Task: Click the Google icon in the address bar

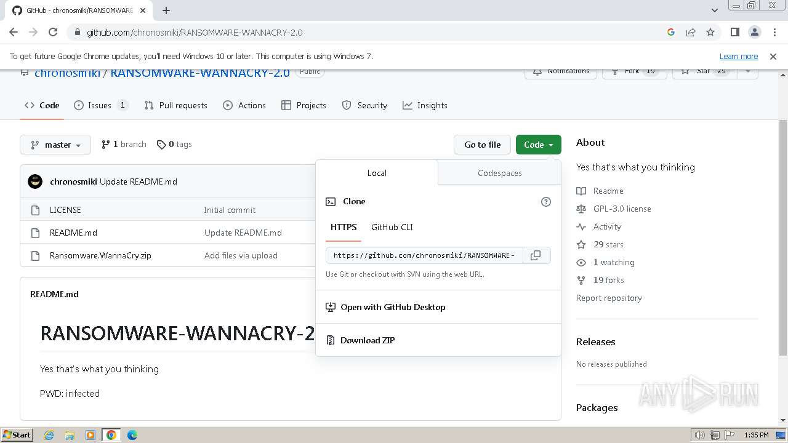Action: point(671,32)
